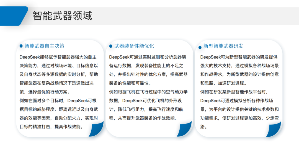
Task: Click line starting 景，为平台的设计提供
Action: 239,109
